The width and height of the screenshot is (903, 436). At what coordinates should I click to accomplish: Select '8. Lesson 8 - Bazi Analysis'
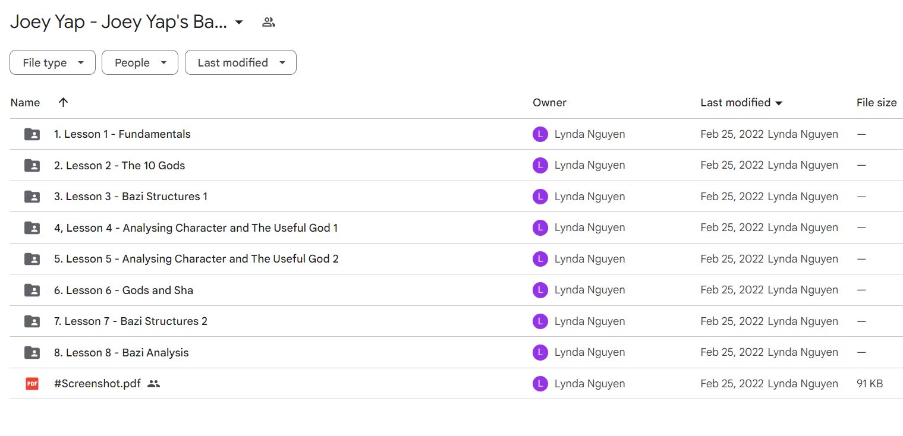click(121, 352)
